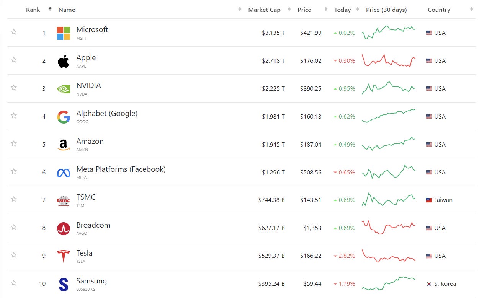The width and height of the screenshot is (482, 298).
Task: Open Apple 30-day price sparkline
Action: point(389,60)
